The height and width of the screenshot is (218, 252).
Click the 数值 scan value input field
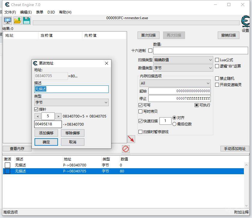[x=201, y=51]
